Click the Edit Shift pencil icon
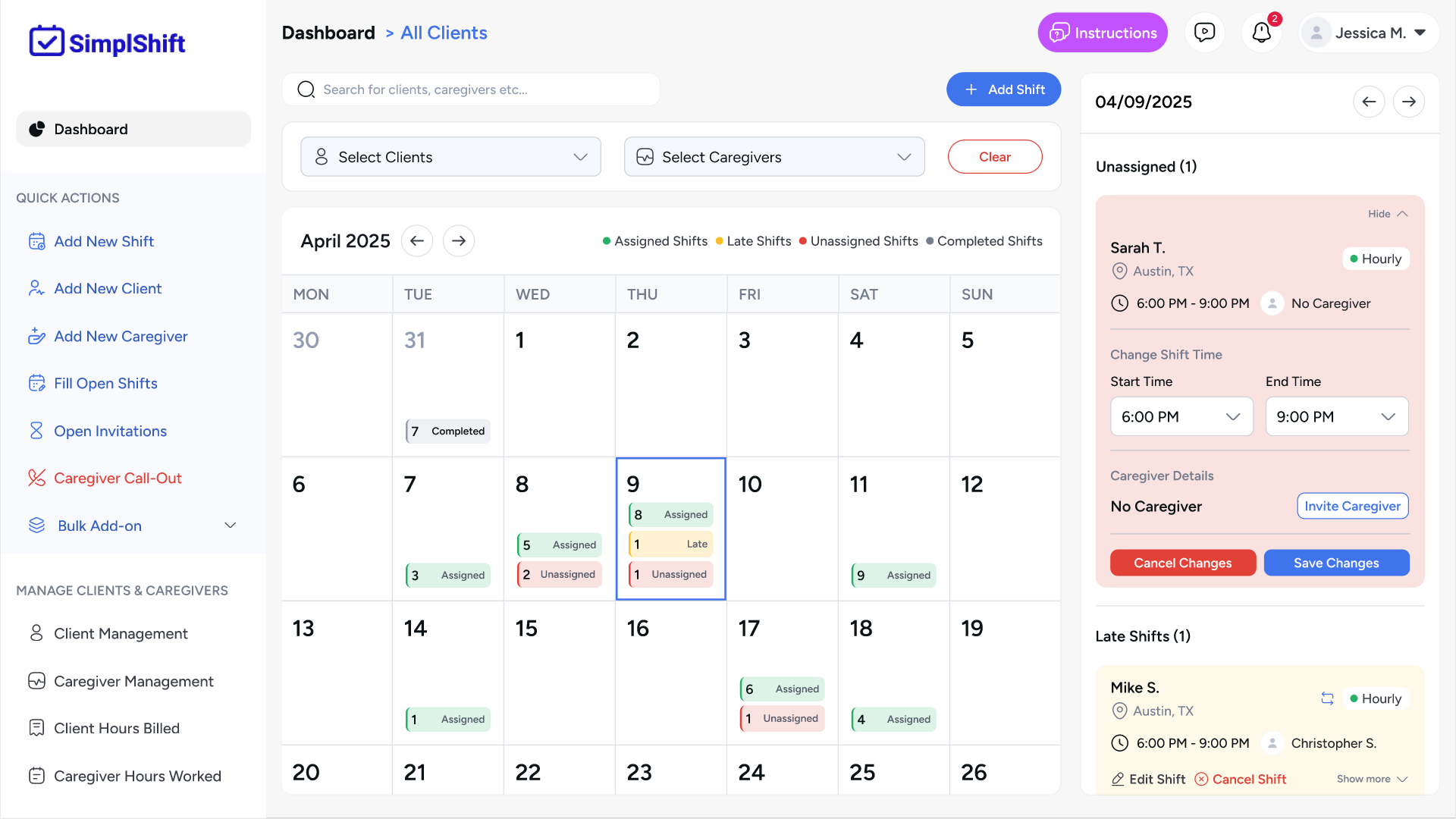 tap(1118, 779)
